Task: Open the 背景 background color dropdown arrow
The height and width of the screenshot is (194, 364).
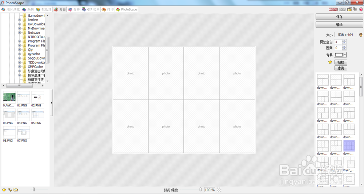Action: click(345, 55)
